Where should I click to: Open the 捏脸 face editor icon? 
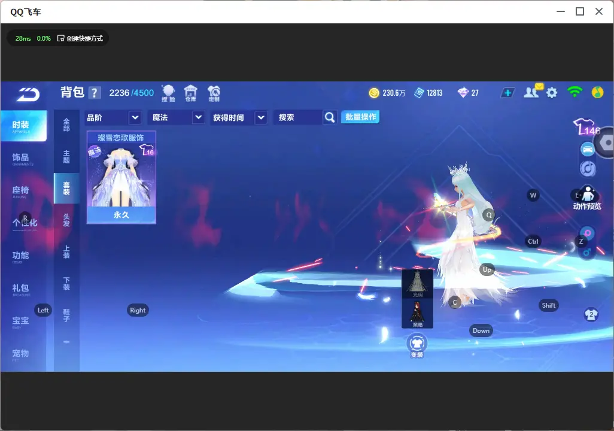coord(168,93)
